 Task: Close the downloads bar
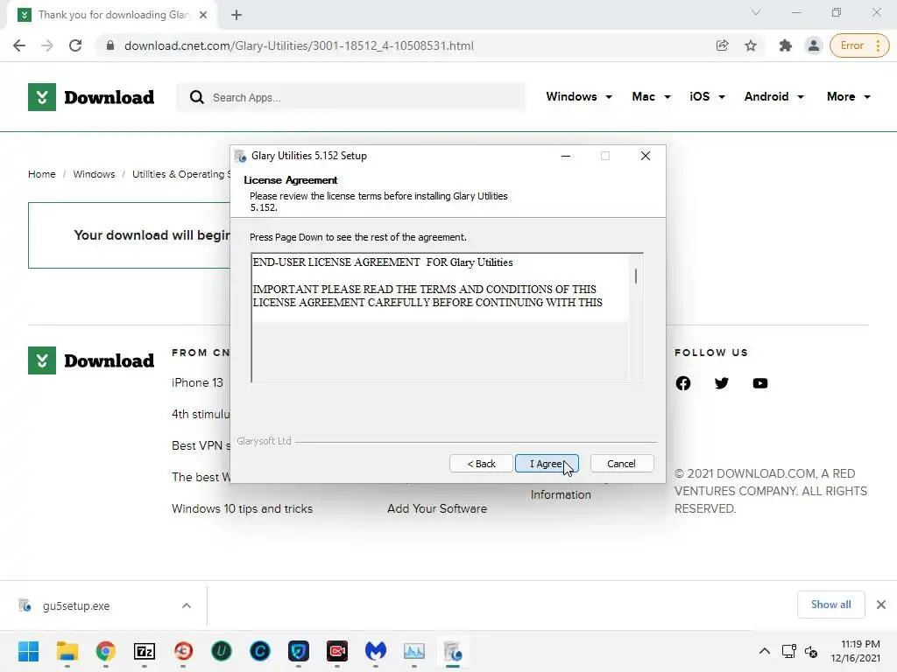point(881,605)
